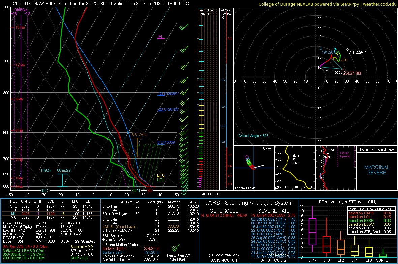Click the DN=229/41 Corfidi downshear marker
The image size is (398, 264).
pos(347,50)
